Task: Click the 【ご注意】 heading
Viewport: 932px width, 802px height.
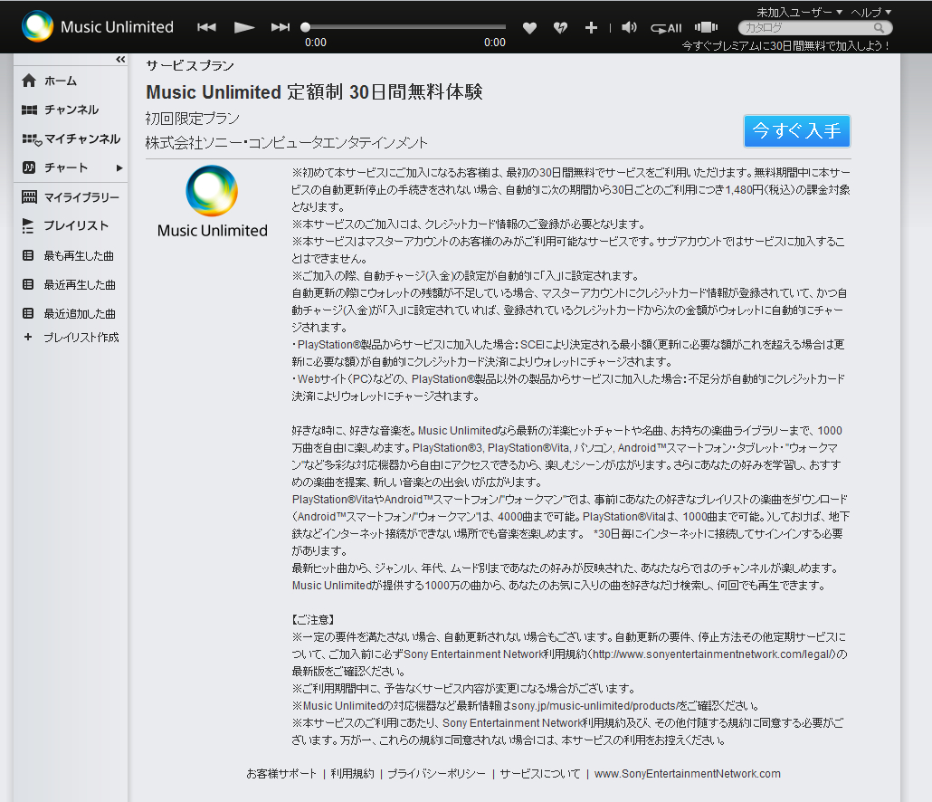Action: click(313, 620)
